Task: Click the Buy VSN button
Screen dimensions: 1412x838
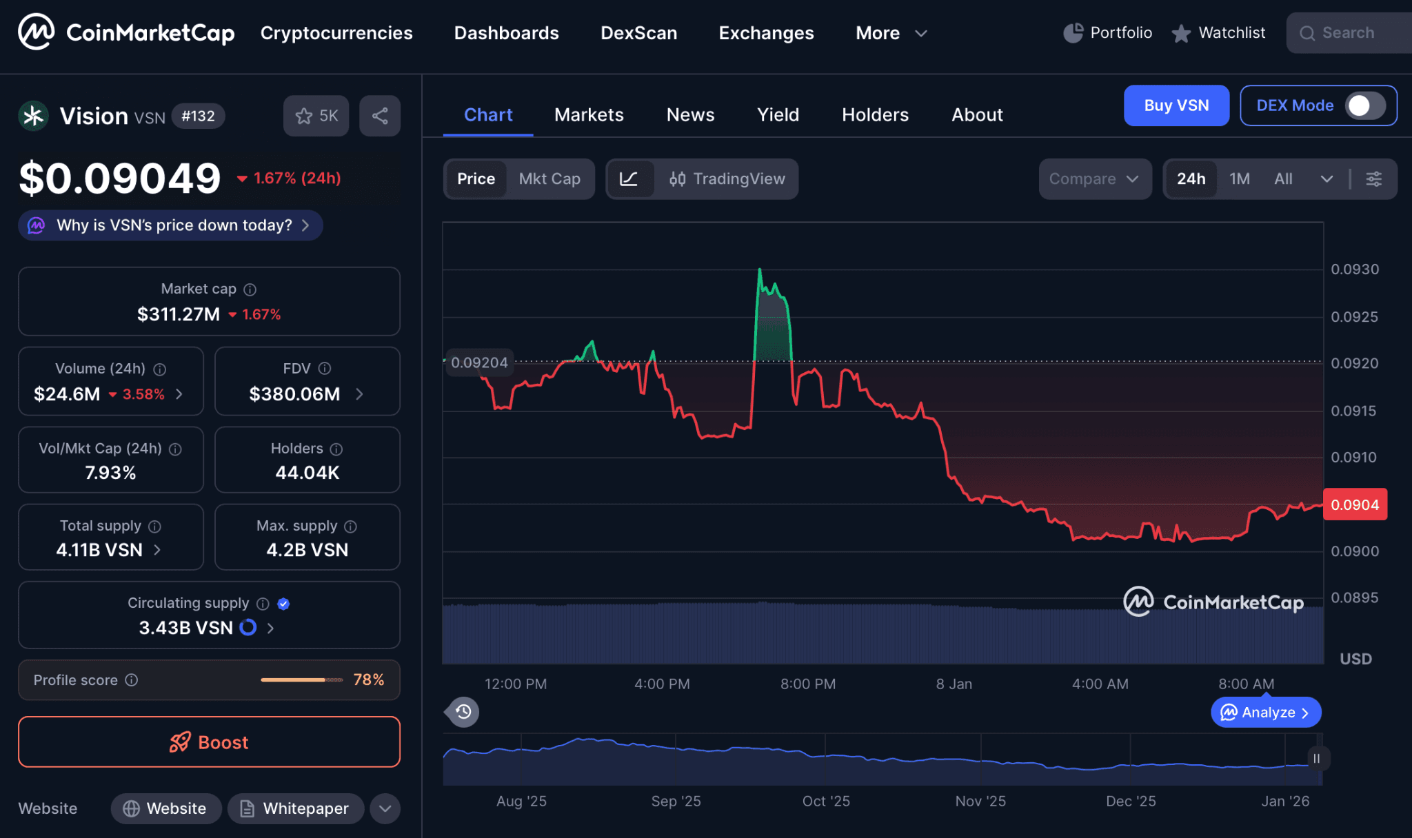Action: coord(1176,105)
